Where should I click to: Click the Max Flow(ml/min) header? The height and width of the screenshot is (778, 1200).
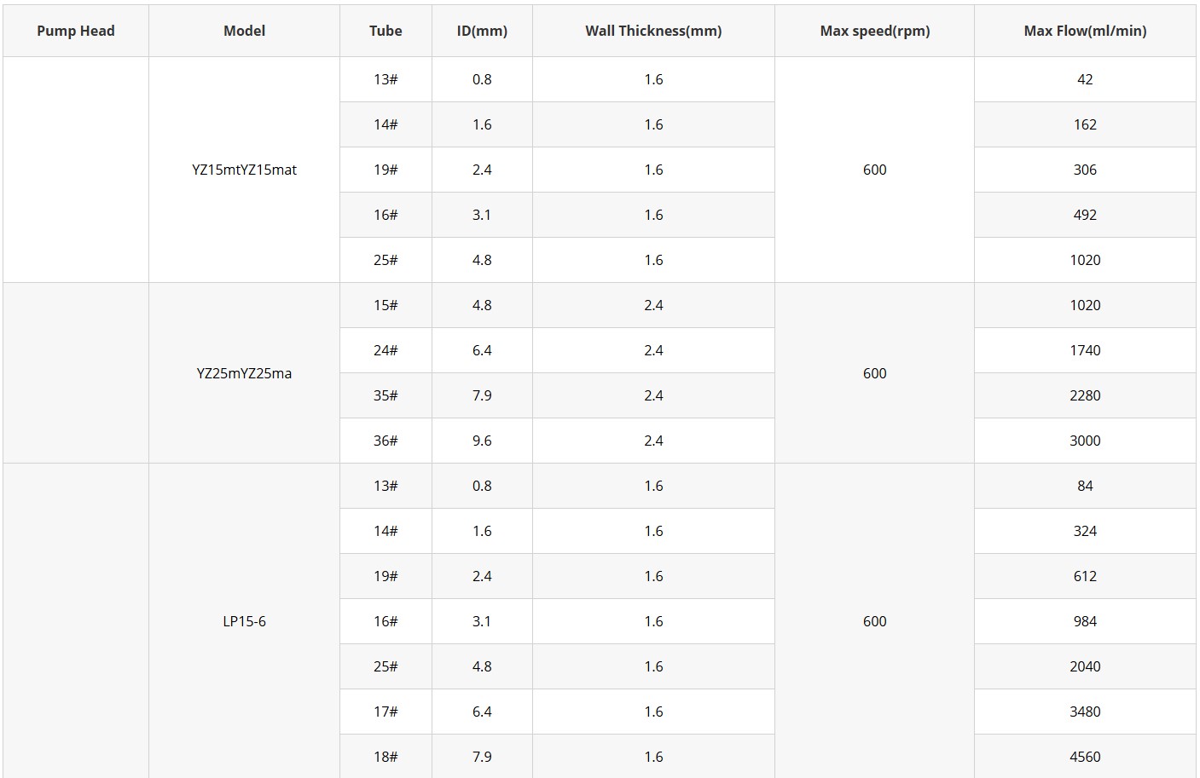(x=1085, y=31)
